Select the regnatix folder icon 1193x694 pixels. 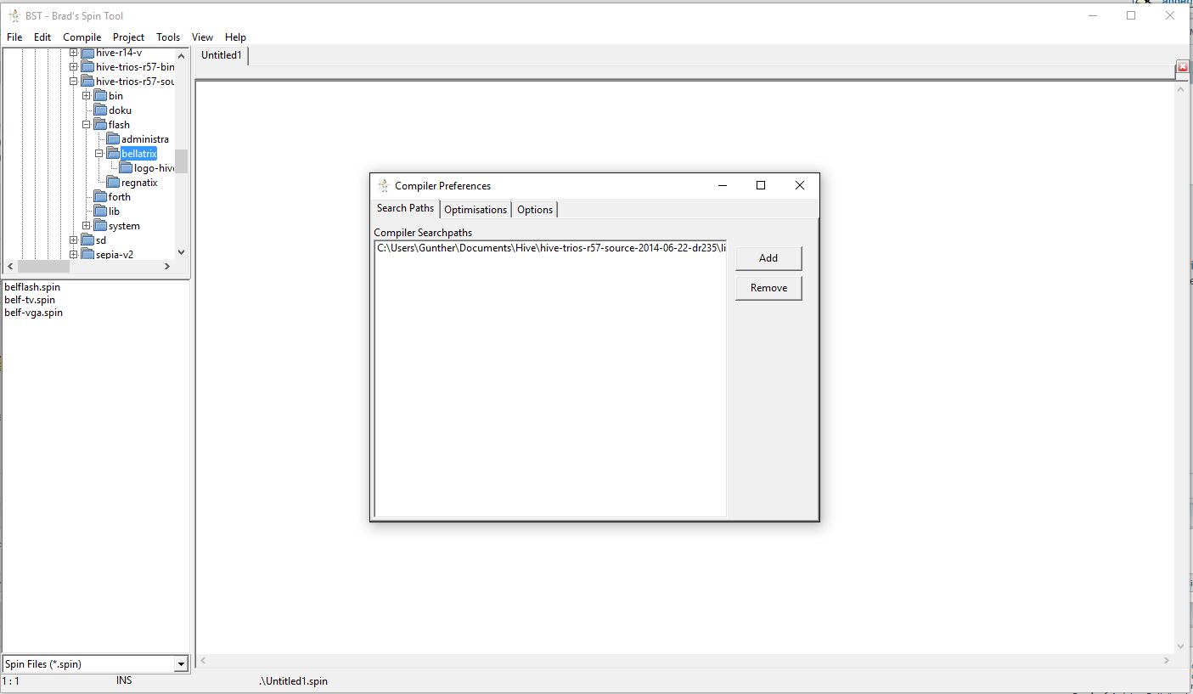113,183
